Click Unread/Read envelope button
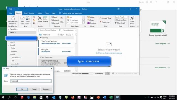Screen dimensions: 177x100 click(105, 18)
